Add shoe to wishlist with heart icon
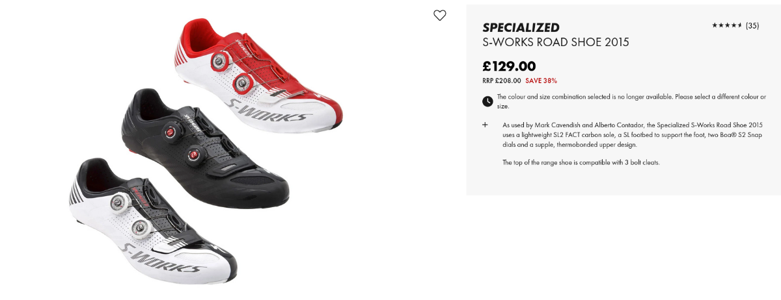 (x=440, y=16)
